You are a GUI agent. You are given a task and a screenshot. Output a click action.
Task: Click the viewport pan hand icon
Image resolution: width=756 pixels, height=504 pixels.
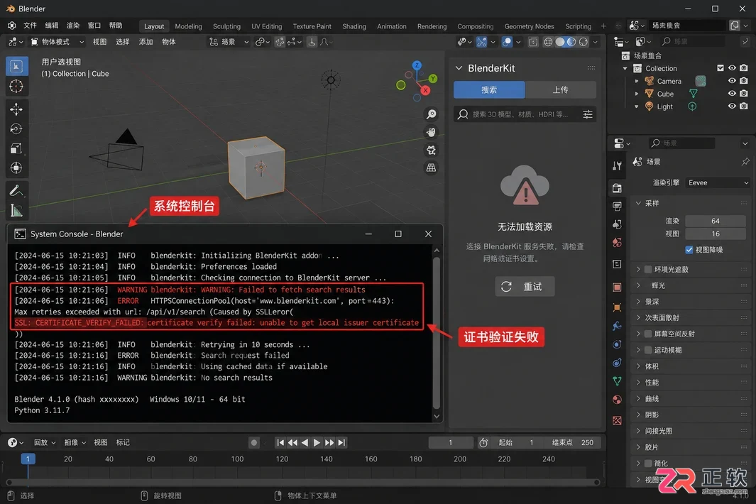click(431, 132)
